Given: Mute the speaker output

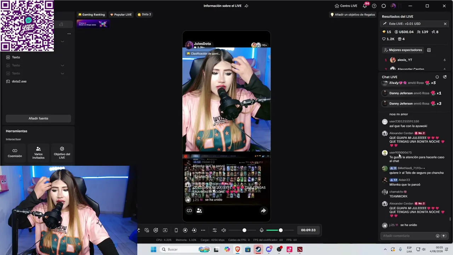Looking at the screenshot, I should click(x=224, y=230).
